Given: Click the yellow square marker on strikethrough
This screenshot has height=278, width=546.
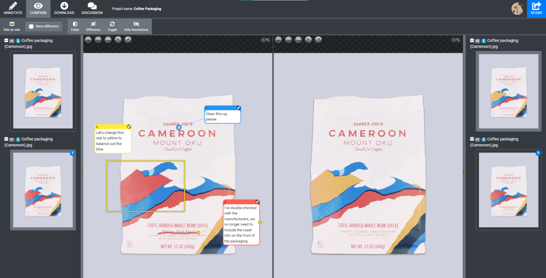Looking at the screenshot, I should [x=199, y=233].
